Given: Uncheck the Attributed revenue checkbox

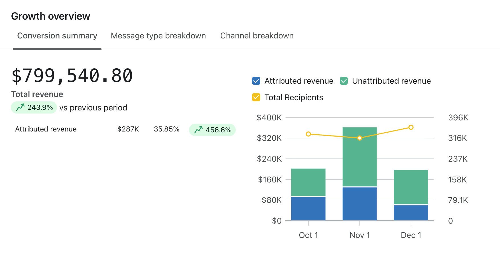Looking at the screenshot, I should tap(256, 81).
